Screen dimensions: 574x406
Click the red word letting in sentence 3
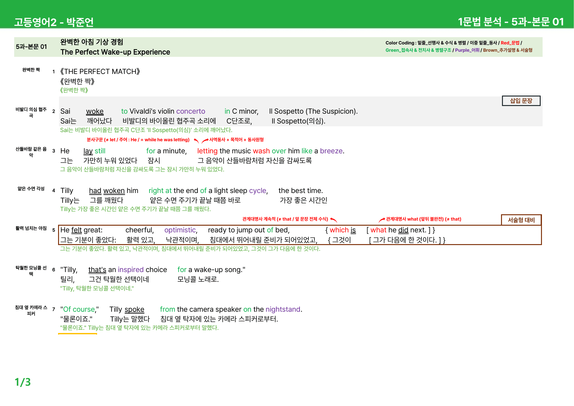point(207,151)
